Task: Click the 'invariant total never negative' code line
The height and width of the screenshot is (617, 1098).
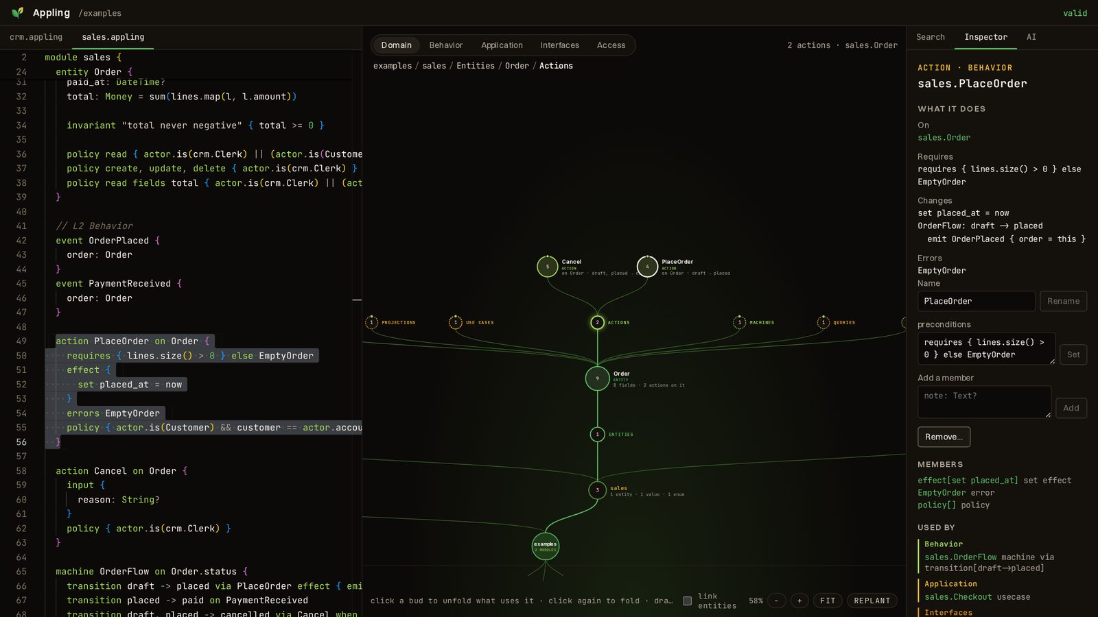Action: (195, 125)
